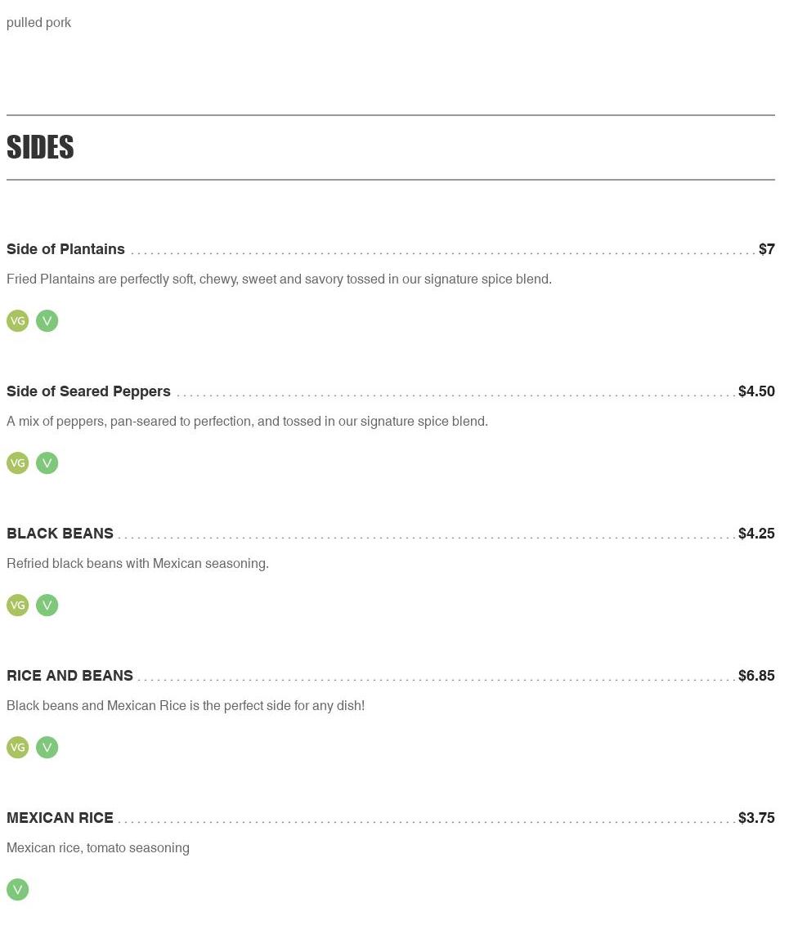
Task: Click the $3.75 Mexican rice price
Action: 756,818
